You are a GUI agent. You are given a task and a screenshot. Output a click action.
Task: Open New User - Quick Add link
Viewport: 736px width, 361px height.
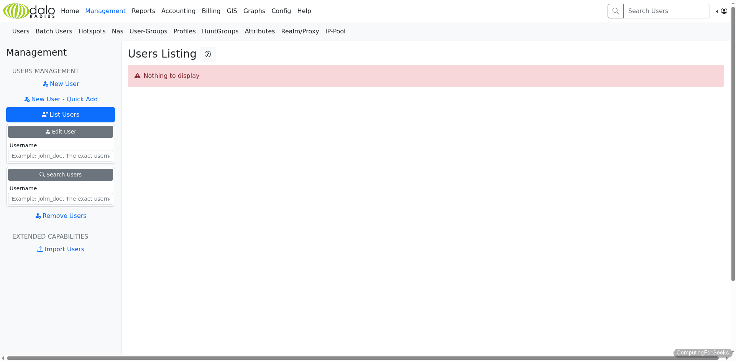[x=61, y=99]
